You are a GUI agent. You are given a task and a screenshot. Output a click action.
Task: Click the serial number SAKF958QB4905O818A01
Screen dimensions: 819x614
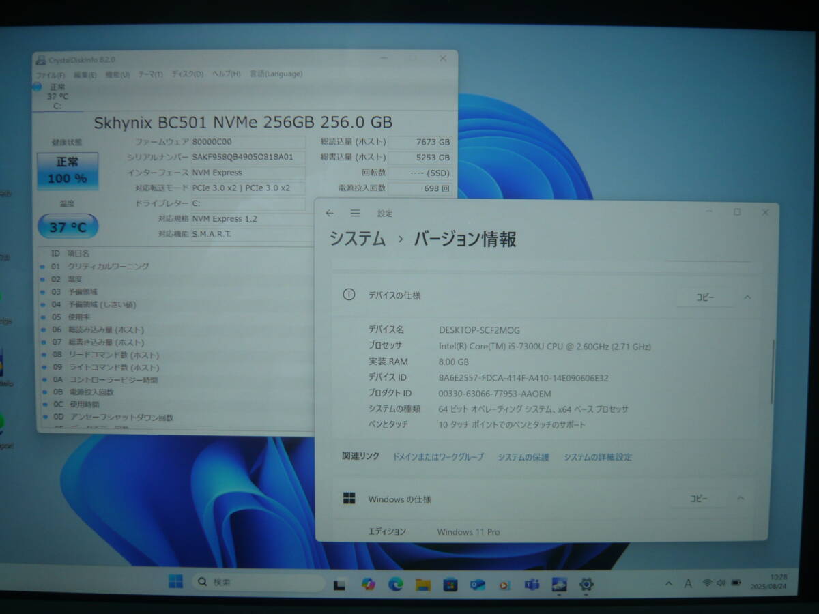248,157
